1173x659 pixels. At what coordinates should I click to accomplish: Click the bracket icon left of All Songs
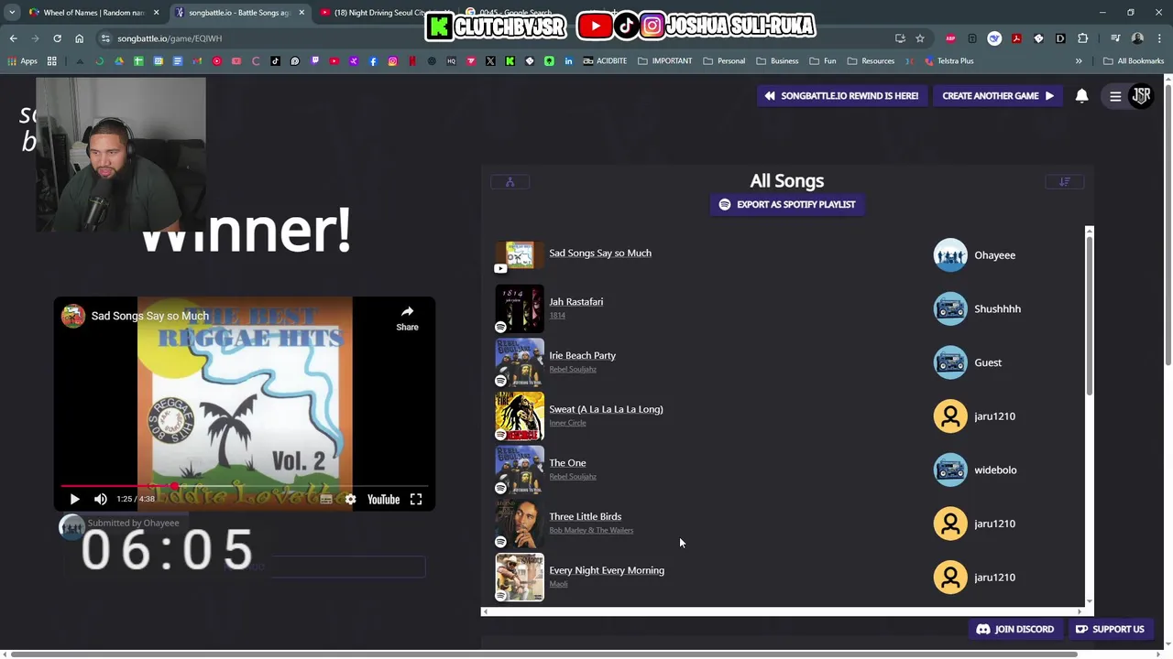(x=510, y=181)
